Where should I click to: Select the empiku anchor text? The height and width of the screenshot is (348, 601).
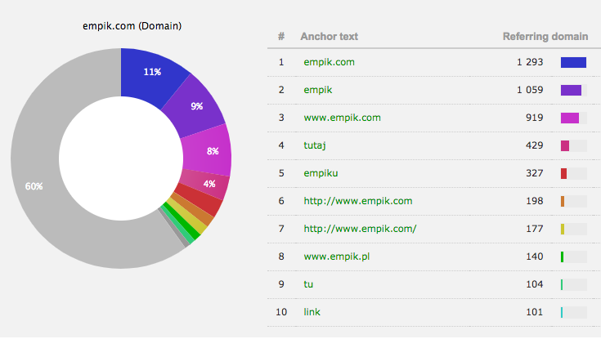(321, 173)
